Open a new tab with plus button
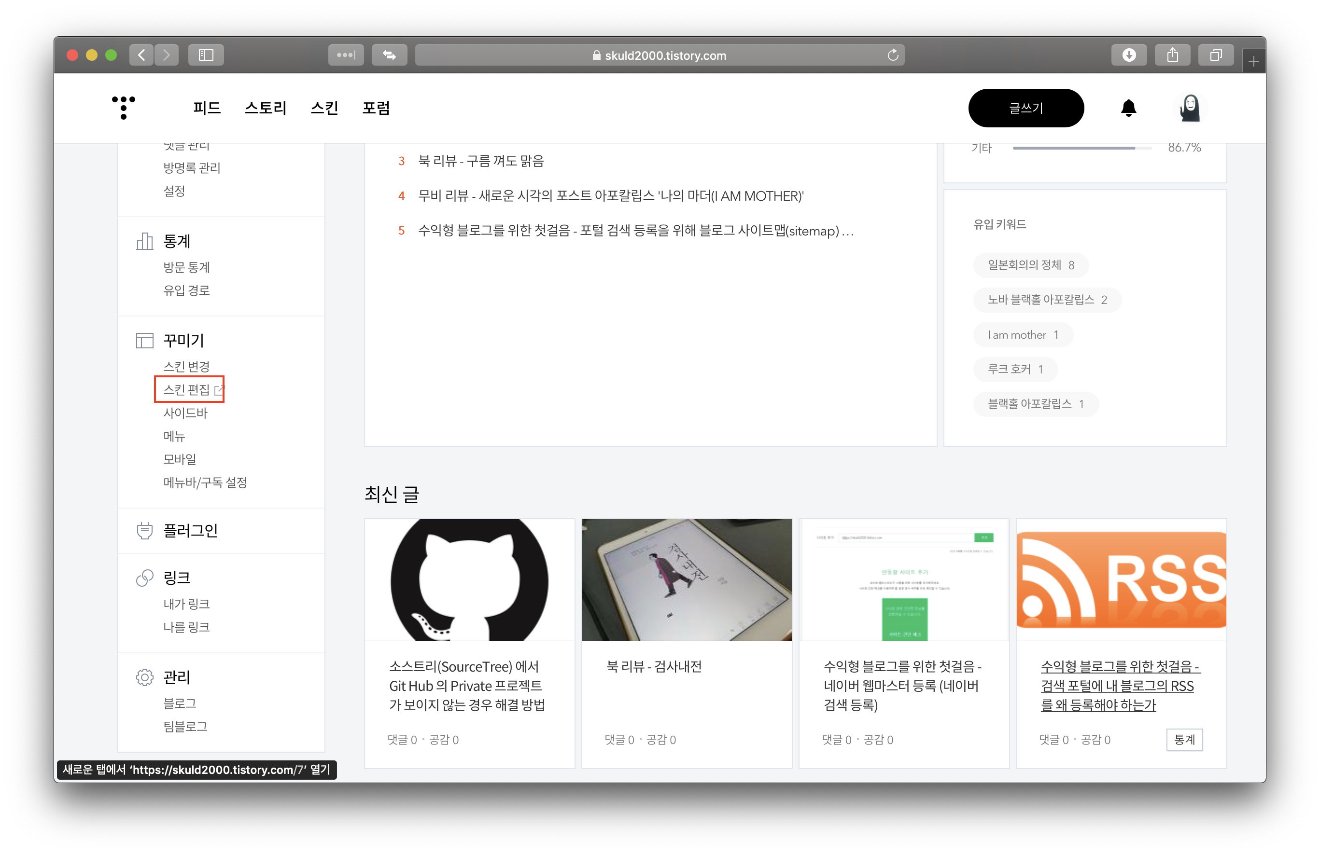1320x854 pixels. pyautogui.click(x=1253, y=61)
